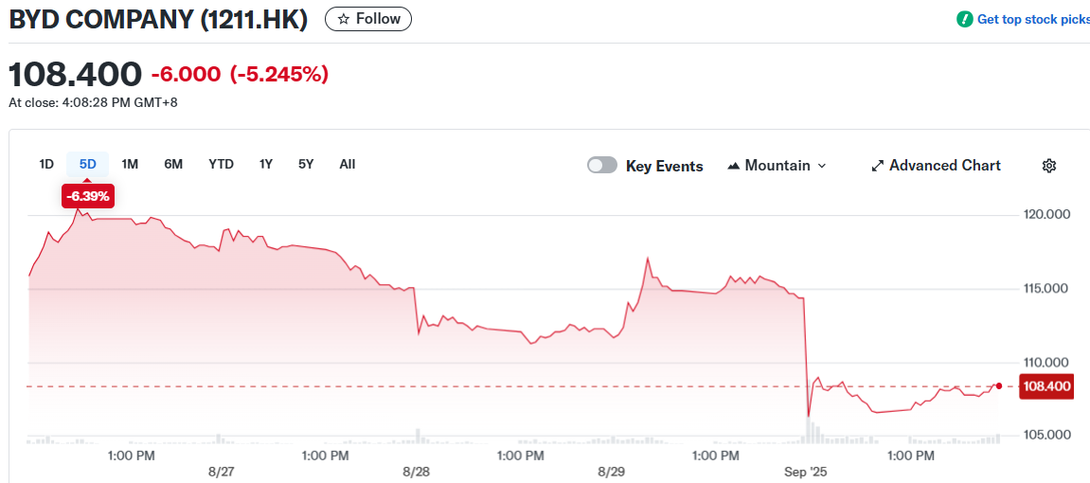Viewport: 1090px width, 483px height.
Task: Open the Advanced Chart view
Action: pyautogui.click(x=936, y=166)
